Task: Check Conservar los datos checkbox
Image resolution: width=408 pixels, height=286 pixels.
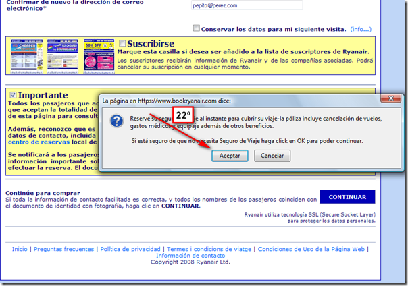Action: pyautogui.click(x=197, y=28)
